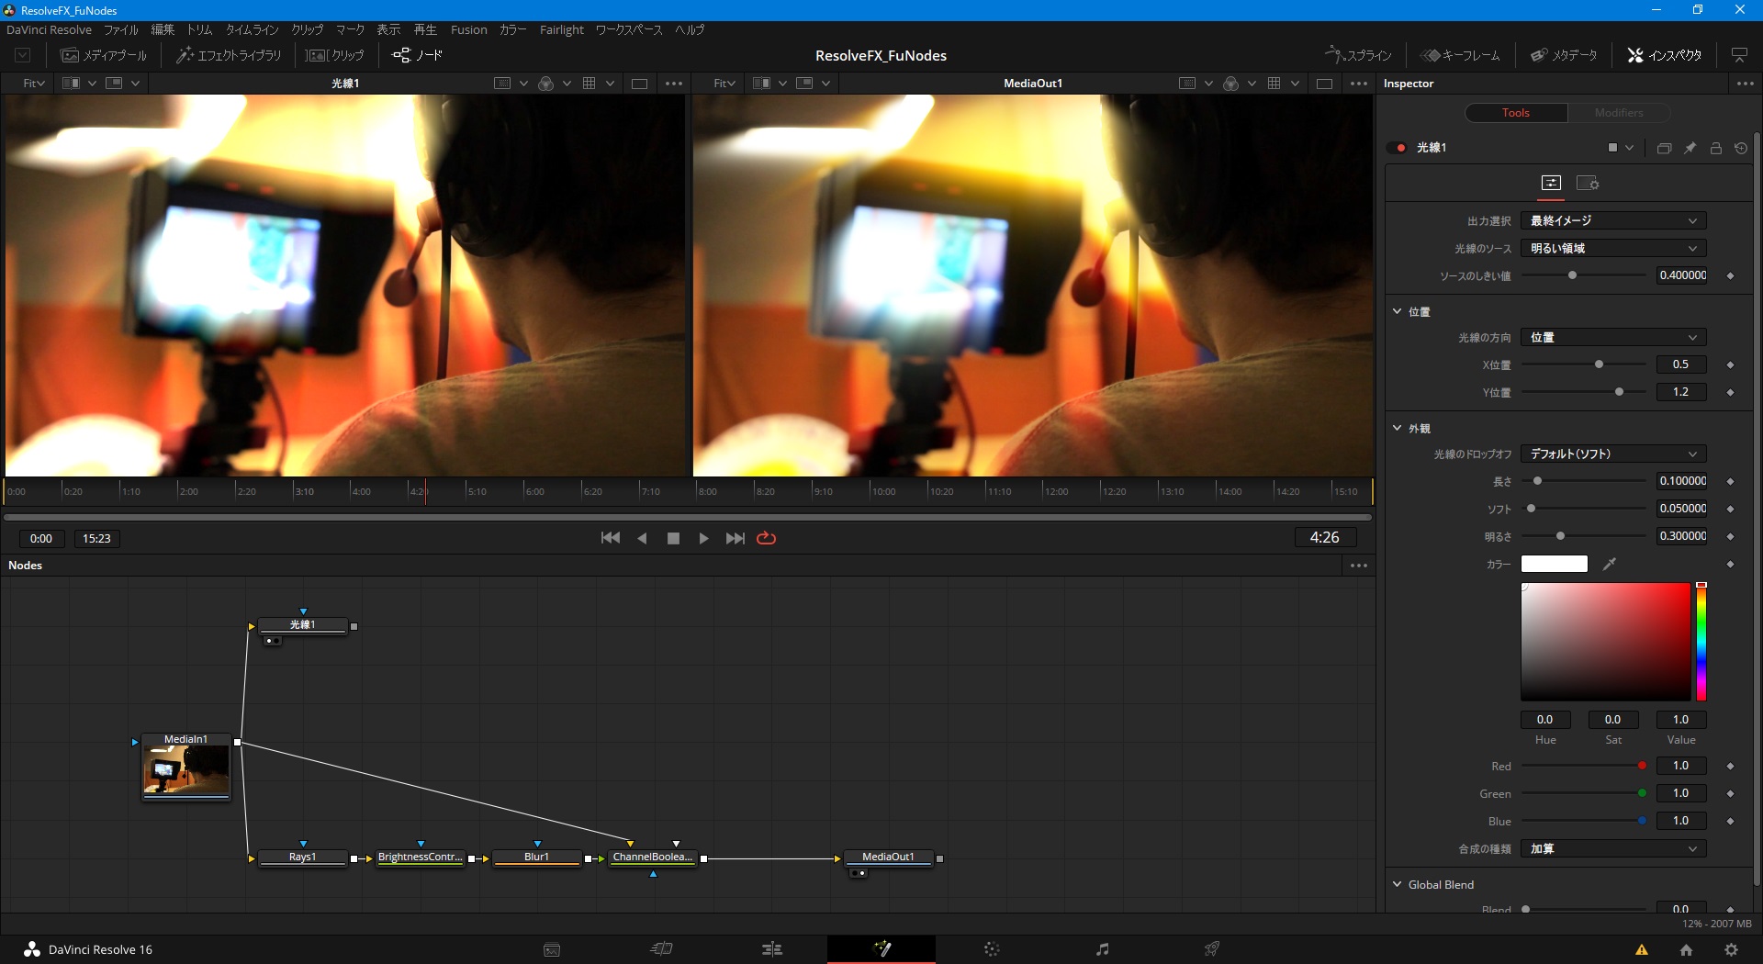Open the Media page icon in bottom bar
Viewport: 1763px width, 964px height.
552,949
